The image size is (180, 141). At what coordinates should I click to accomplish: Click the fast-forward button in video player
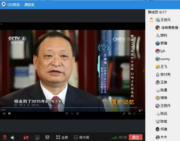pyautogui.click(x=77, y=114)
